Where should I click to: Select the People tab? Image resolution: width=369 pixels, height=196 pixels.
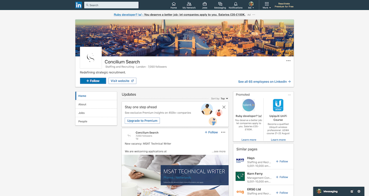click(96, 121)
